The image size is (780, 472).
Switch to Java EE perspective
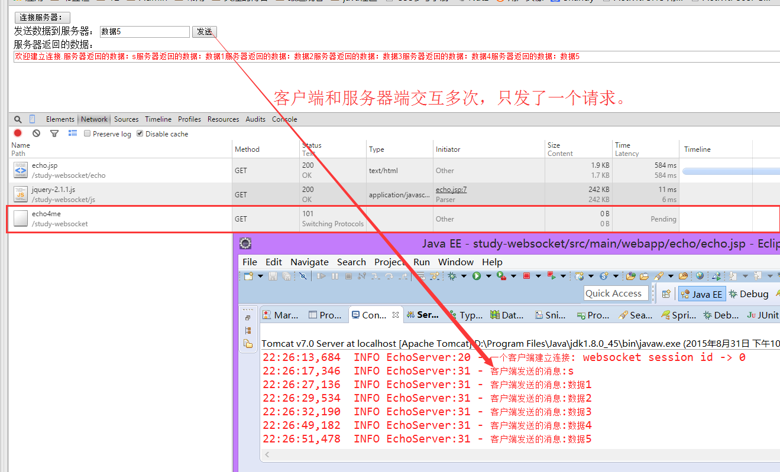coord(701,294)
